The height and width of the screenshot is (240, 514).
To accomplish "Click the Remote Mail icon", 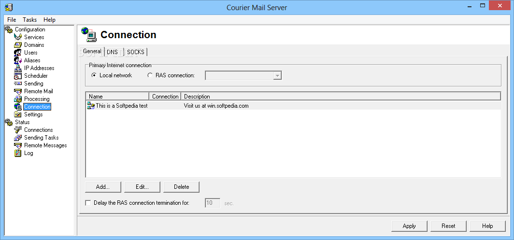I will [18, 91].
